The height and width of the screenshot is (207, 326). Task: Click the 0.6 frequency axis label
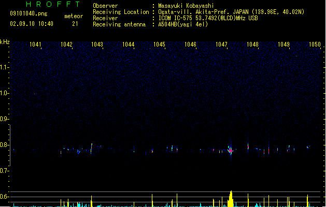click(x=4, y=197)
